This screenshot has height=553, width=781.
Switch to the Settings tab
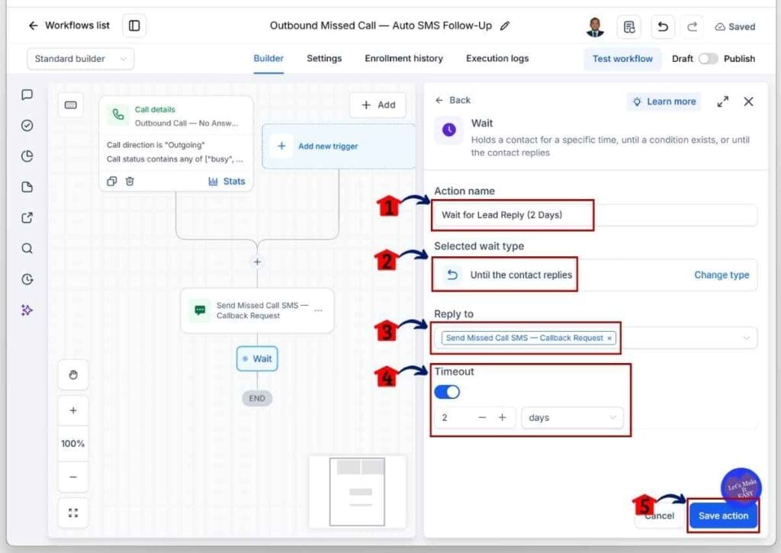pyautogui.click(x=324, y=58)
